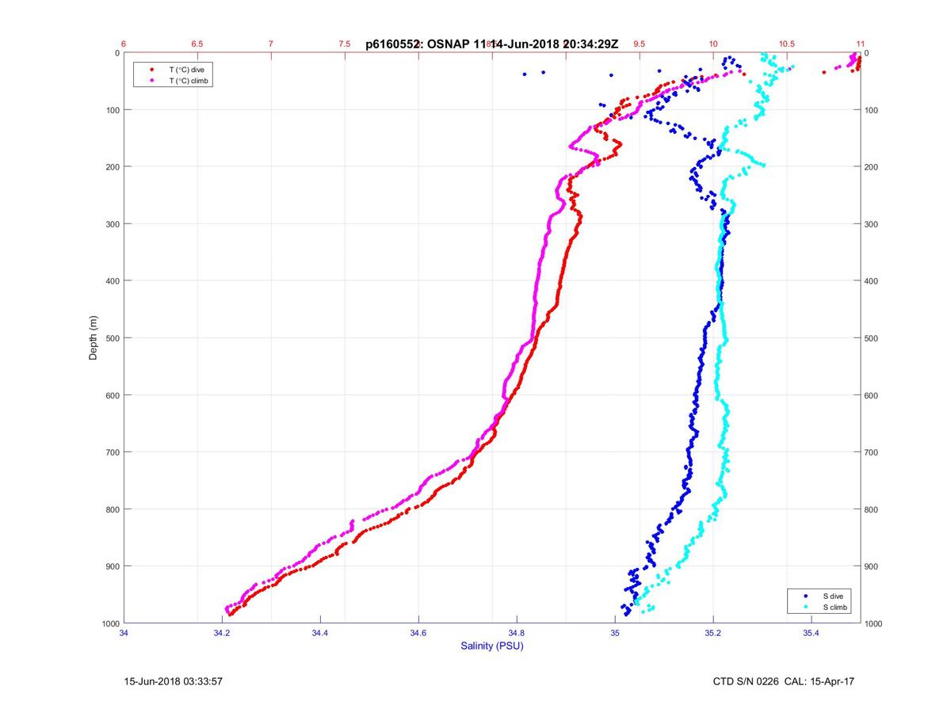This screenshot has width=951, height=701.
Task: Click the 'Depth (m)' axis label
Action: tap(94, 337)
